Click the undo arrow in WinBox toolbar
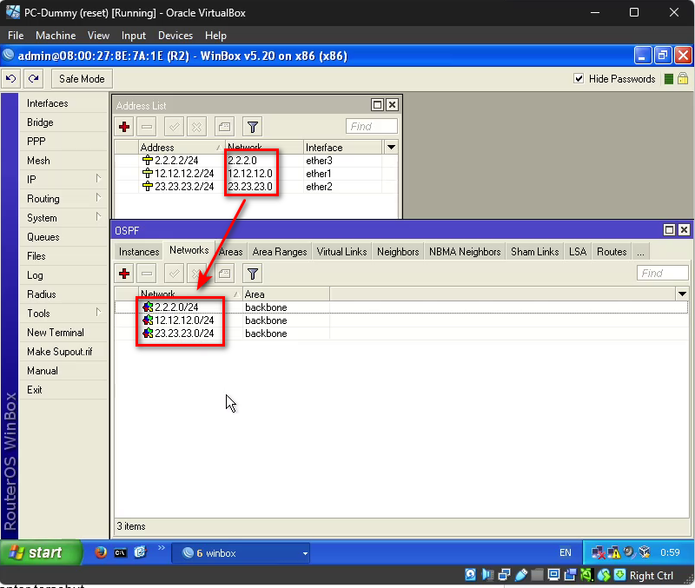695x588 pixels. [x=10, y=79]
